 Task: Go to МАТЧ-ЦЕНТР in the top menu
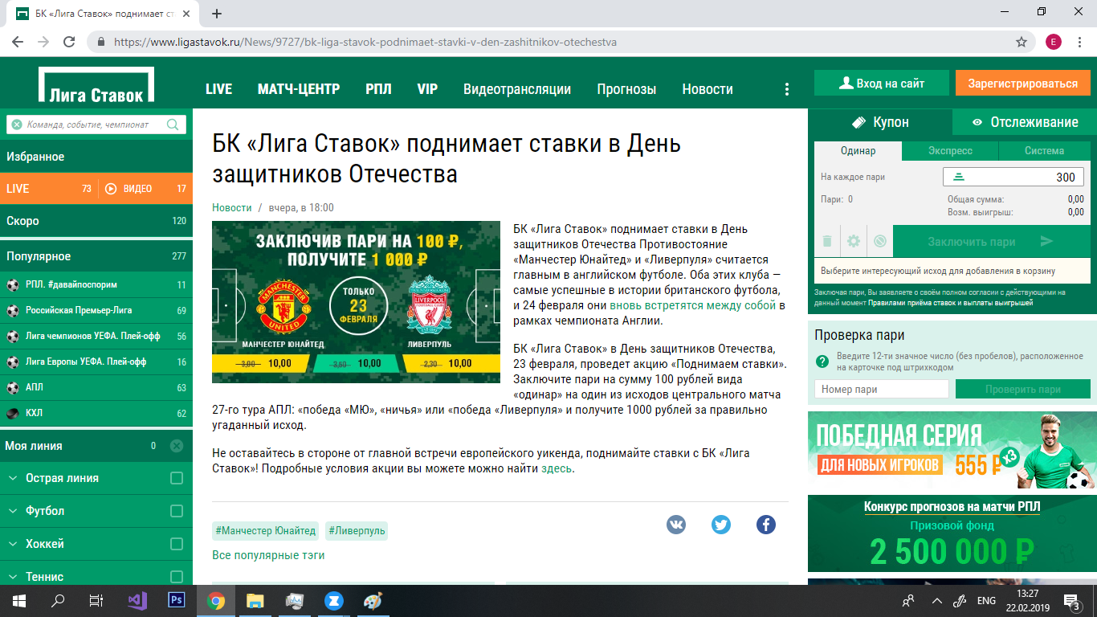299,89
